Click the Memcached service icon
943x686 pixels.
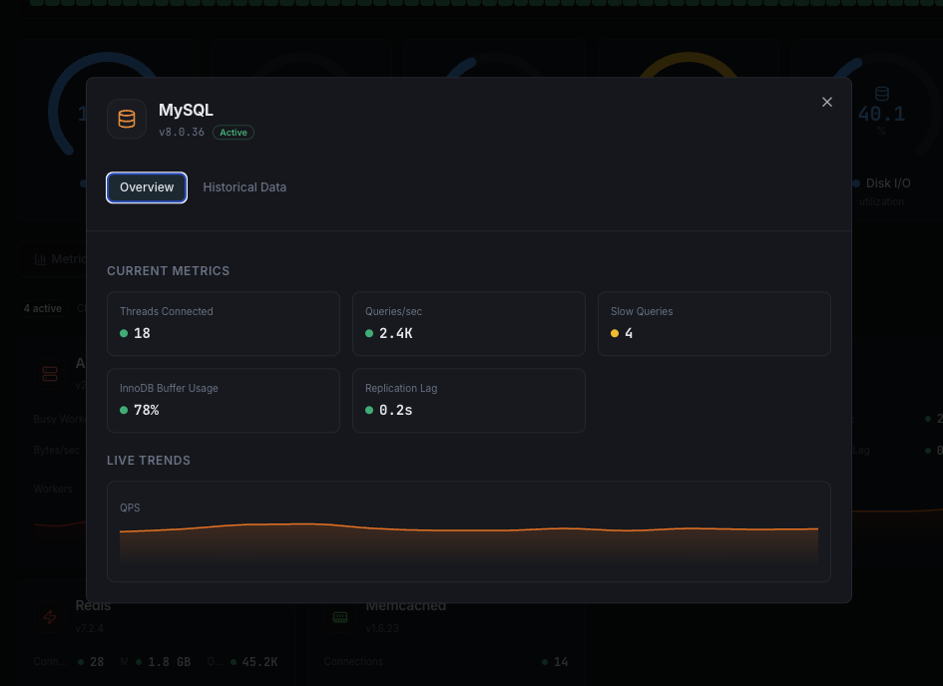point(340,617)
